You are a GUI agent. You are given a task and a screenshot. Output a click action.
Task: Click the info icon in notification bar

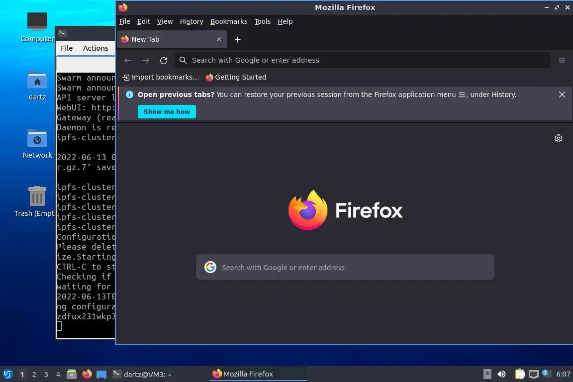pyautogui.click(x=129, y=95)
